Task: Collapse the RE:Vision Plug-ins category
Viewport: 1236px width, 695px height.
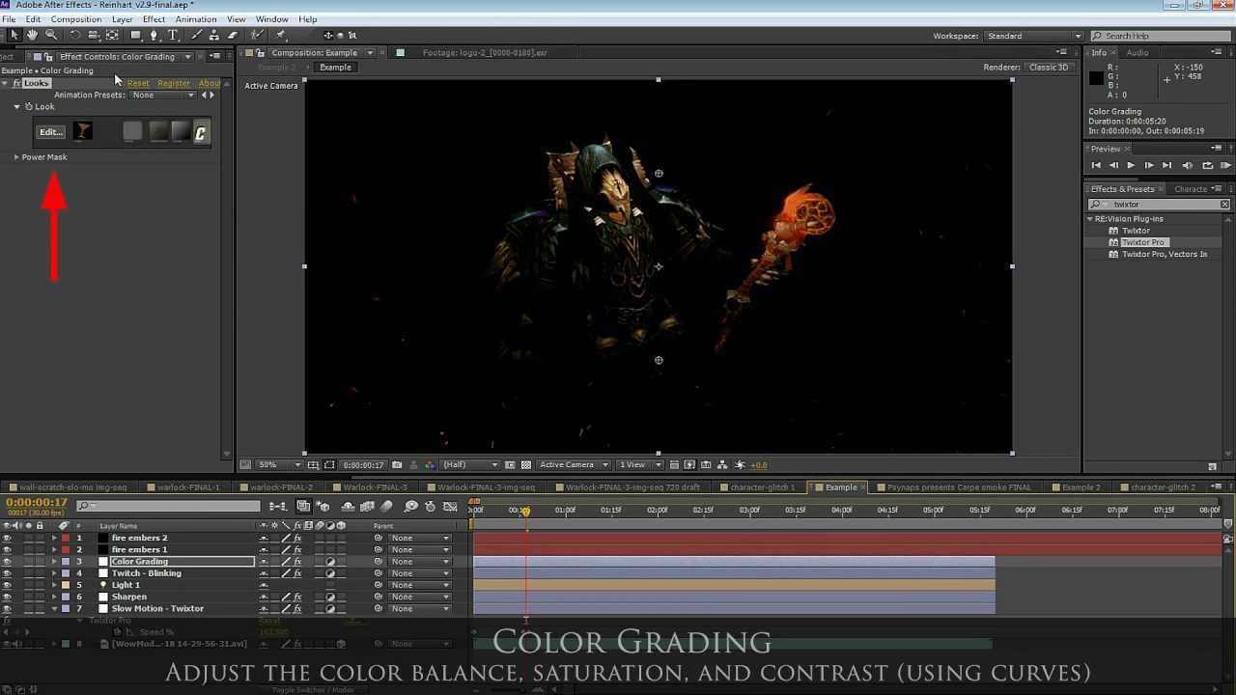Action: (1090, 219)
